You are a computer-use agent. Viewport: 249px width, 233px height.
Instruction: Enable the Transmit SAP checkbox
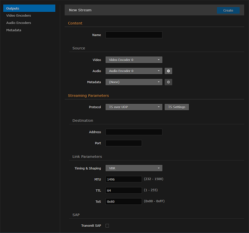107,225
